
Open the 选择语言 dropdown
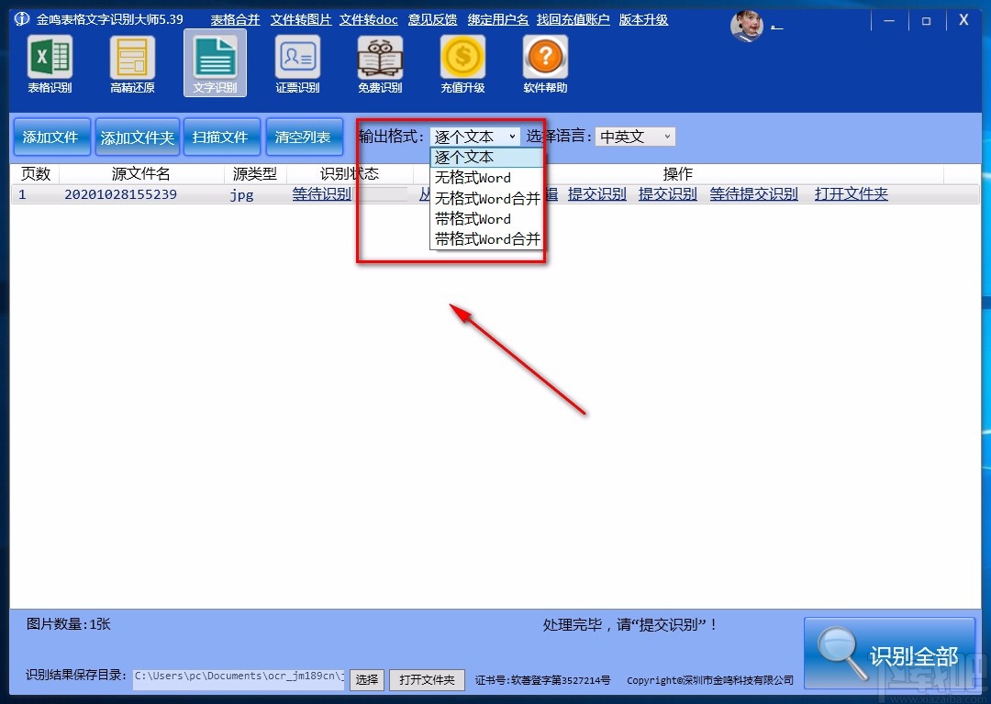(634, 136)
